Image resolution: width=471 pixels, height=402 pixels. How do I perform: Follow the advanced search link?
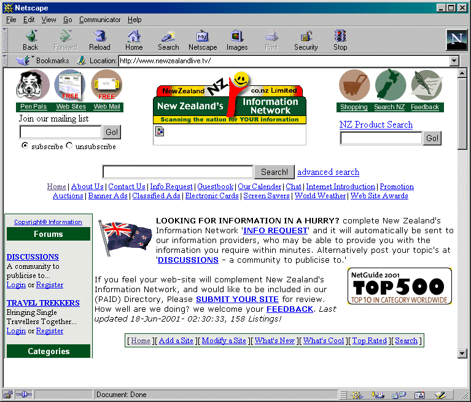click(x=328, y=172)
